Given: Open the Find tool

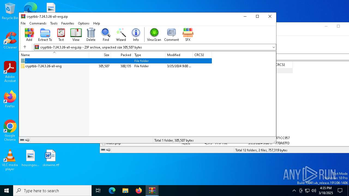Looking at the screenshot, I should point(106,35).
